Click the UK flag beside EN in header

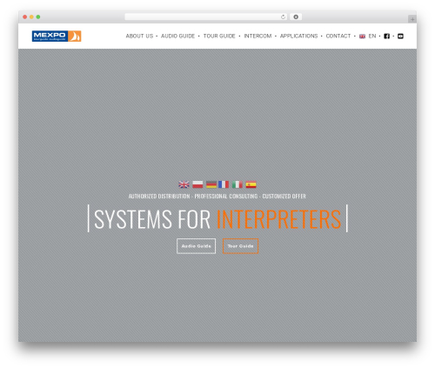pyautogui.click(x=362, y=37)
